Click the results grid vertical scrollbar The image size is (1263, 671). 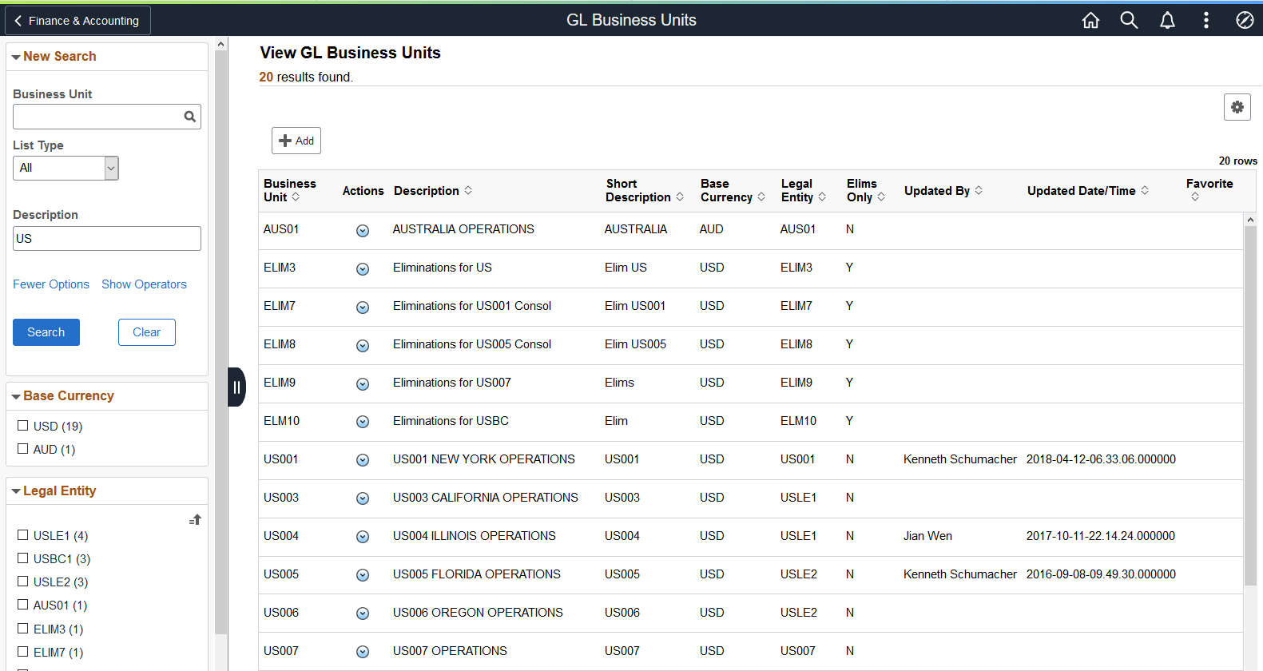pos(1250,406)
